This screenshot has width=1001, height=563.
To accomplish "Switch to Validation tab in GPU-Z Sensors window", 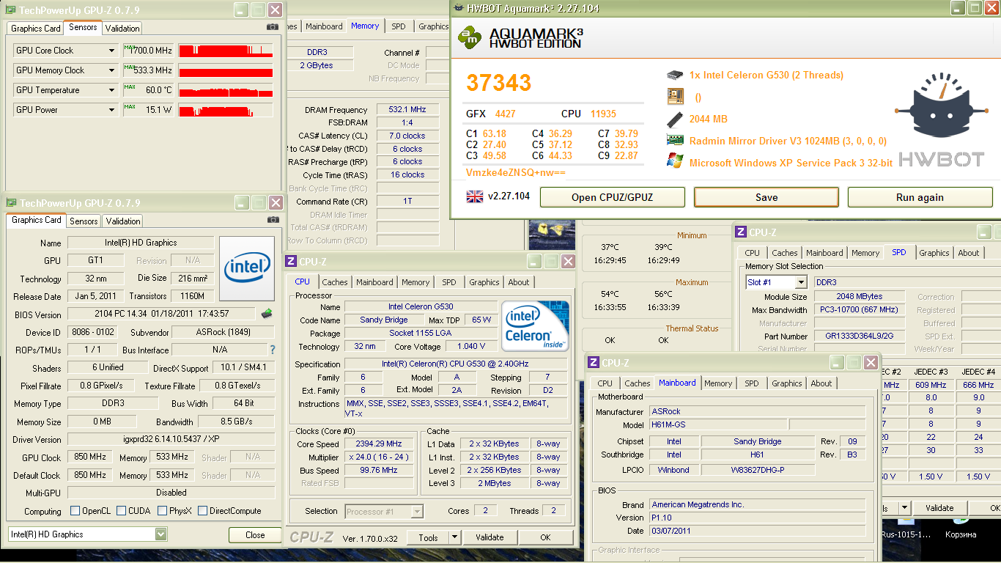I will point(122,28).
